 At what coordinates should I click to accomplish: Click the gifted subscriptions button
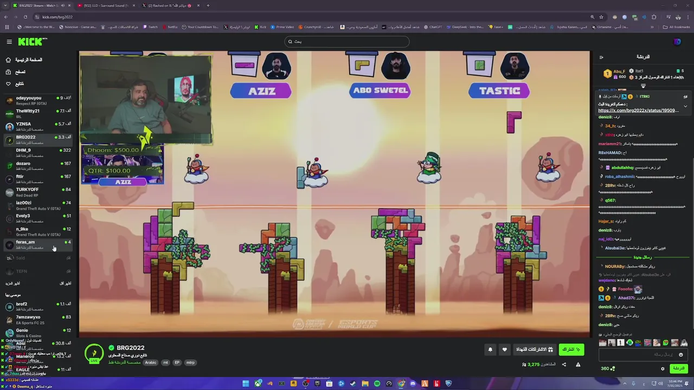pyautogui.click(x=534, y=349)
